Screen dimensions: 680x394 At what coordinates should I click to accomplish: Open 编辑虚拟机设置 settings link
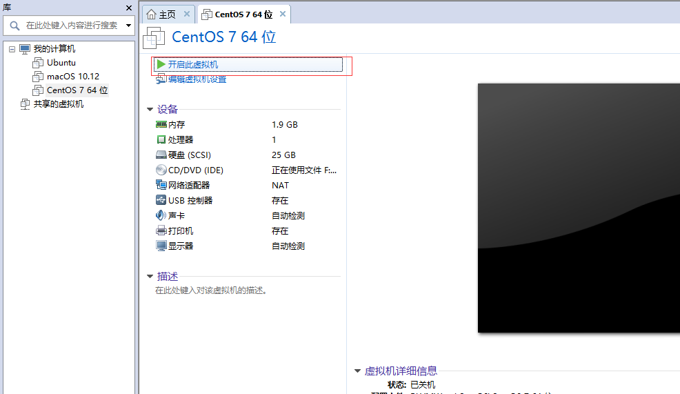pos(197,79)
